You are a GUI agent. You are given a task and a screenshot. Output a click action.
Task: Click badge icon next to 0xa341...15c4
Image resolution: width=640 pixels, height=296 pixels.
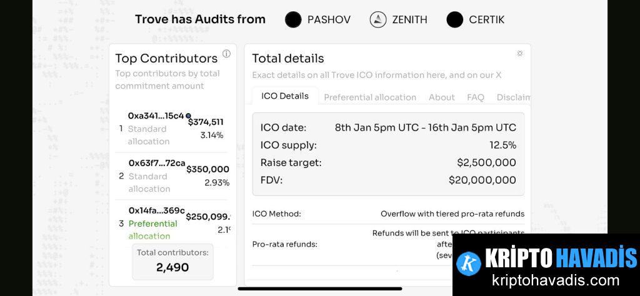[x=188, y=116]
